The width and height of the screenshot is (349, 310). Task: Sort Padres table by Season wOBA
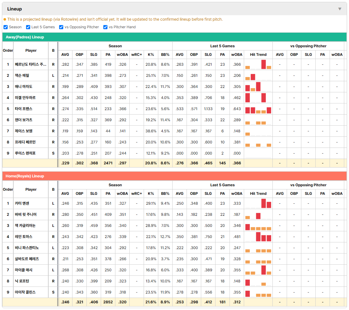(x=122, y=55)
